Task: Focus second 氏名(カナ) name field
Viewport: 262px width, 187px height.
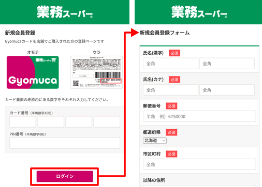Action: (x=227, y=90)
